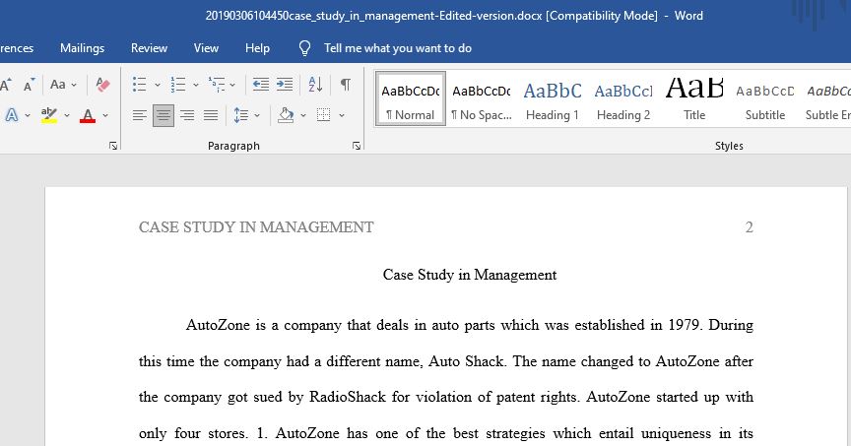
Task: Click the Bullets list icon
Action: (x=140, y=85)
